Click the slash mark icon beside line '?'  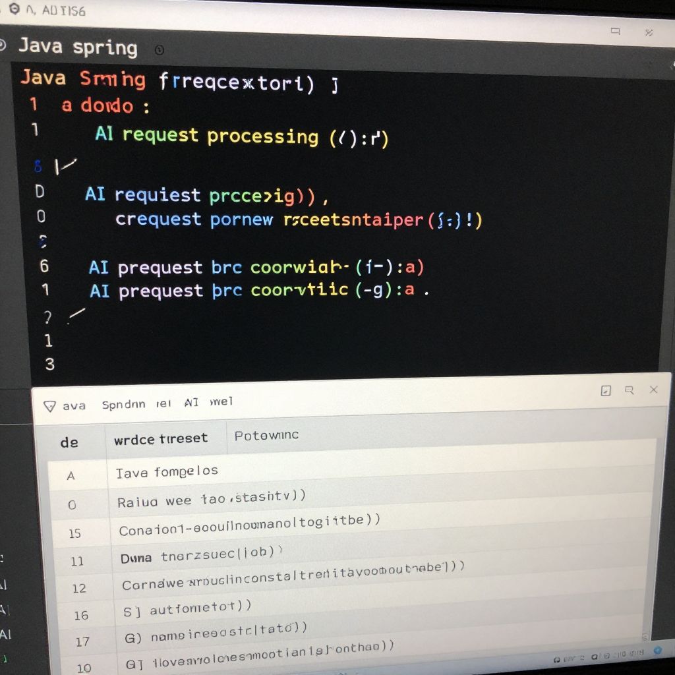[76, 314]
